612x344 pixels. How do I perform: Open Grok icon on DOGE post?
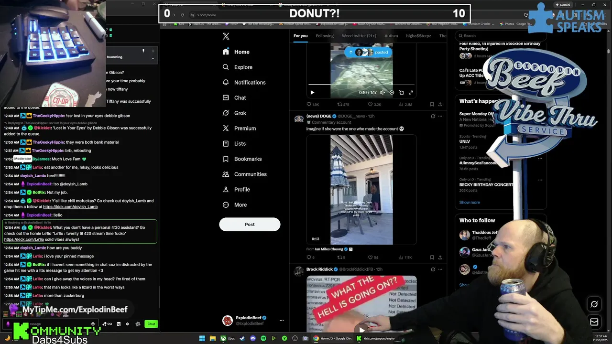[433, 116]
